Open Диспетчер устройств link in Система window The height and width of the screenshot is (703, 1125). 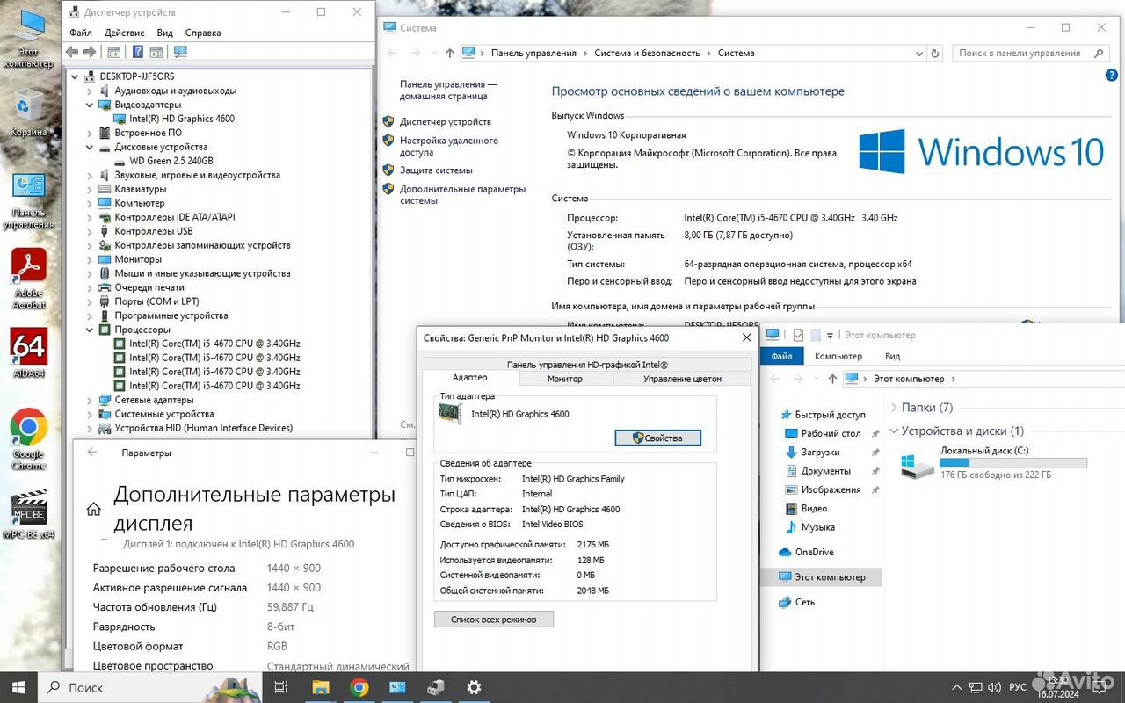pos(446,122)
